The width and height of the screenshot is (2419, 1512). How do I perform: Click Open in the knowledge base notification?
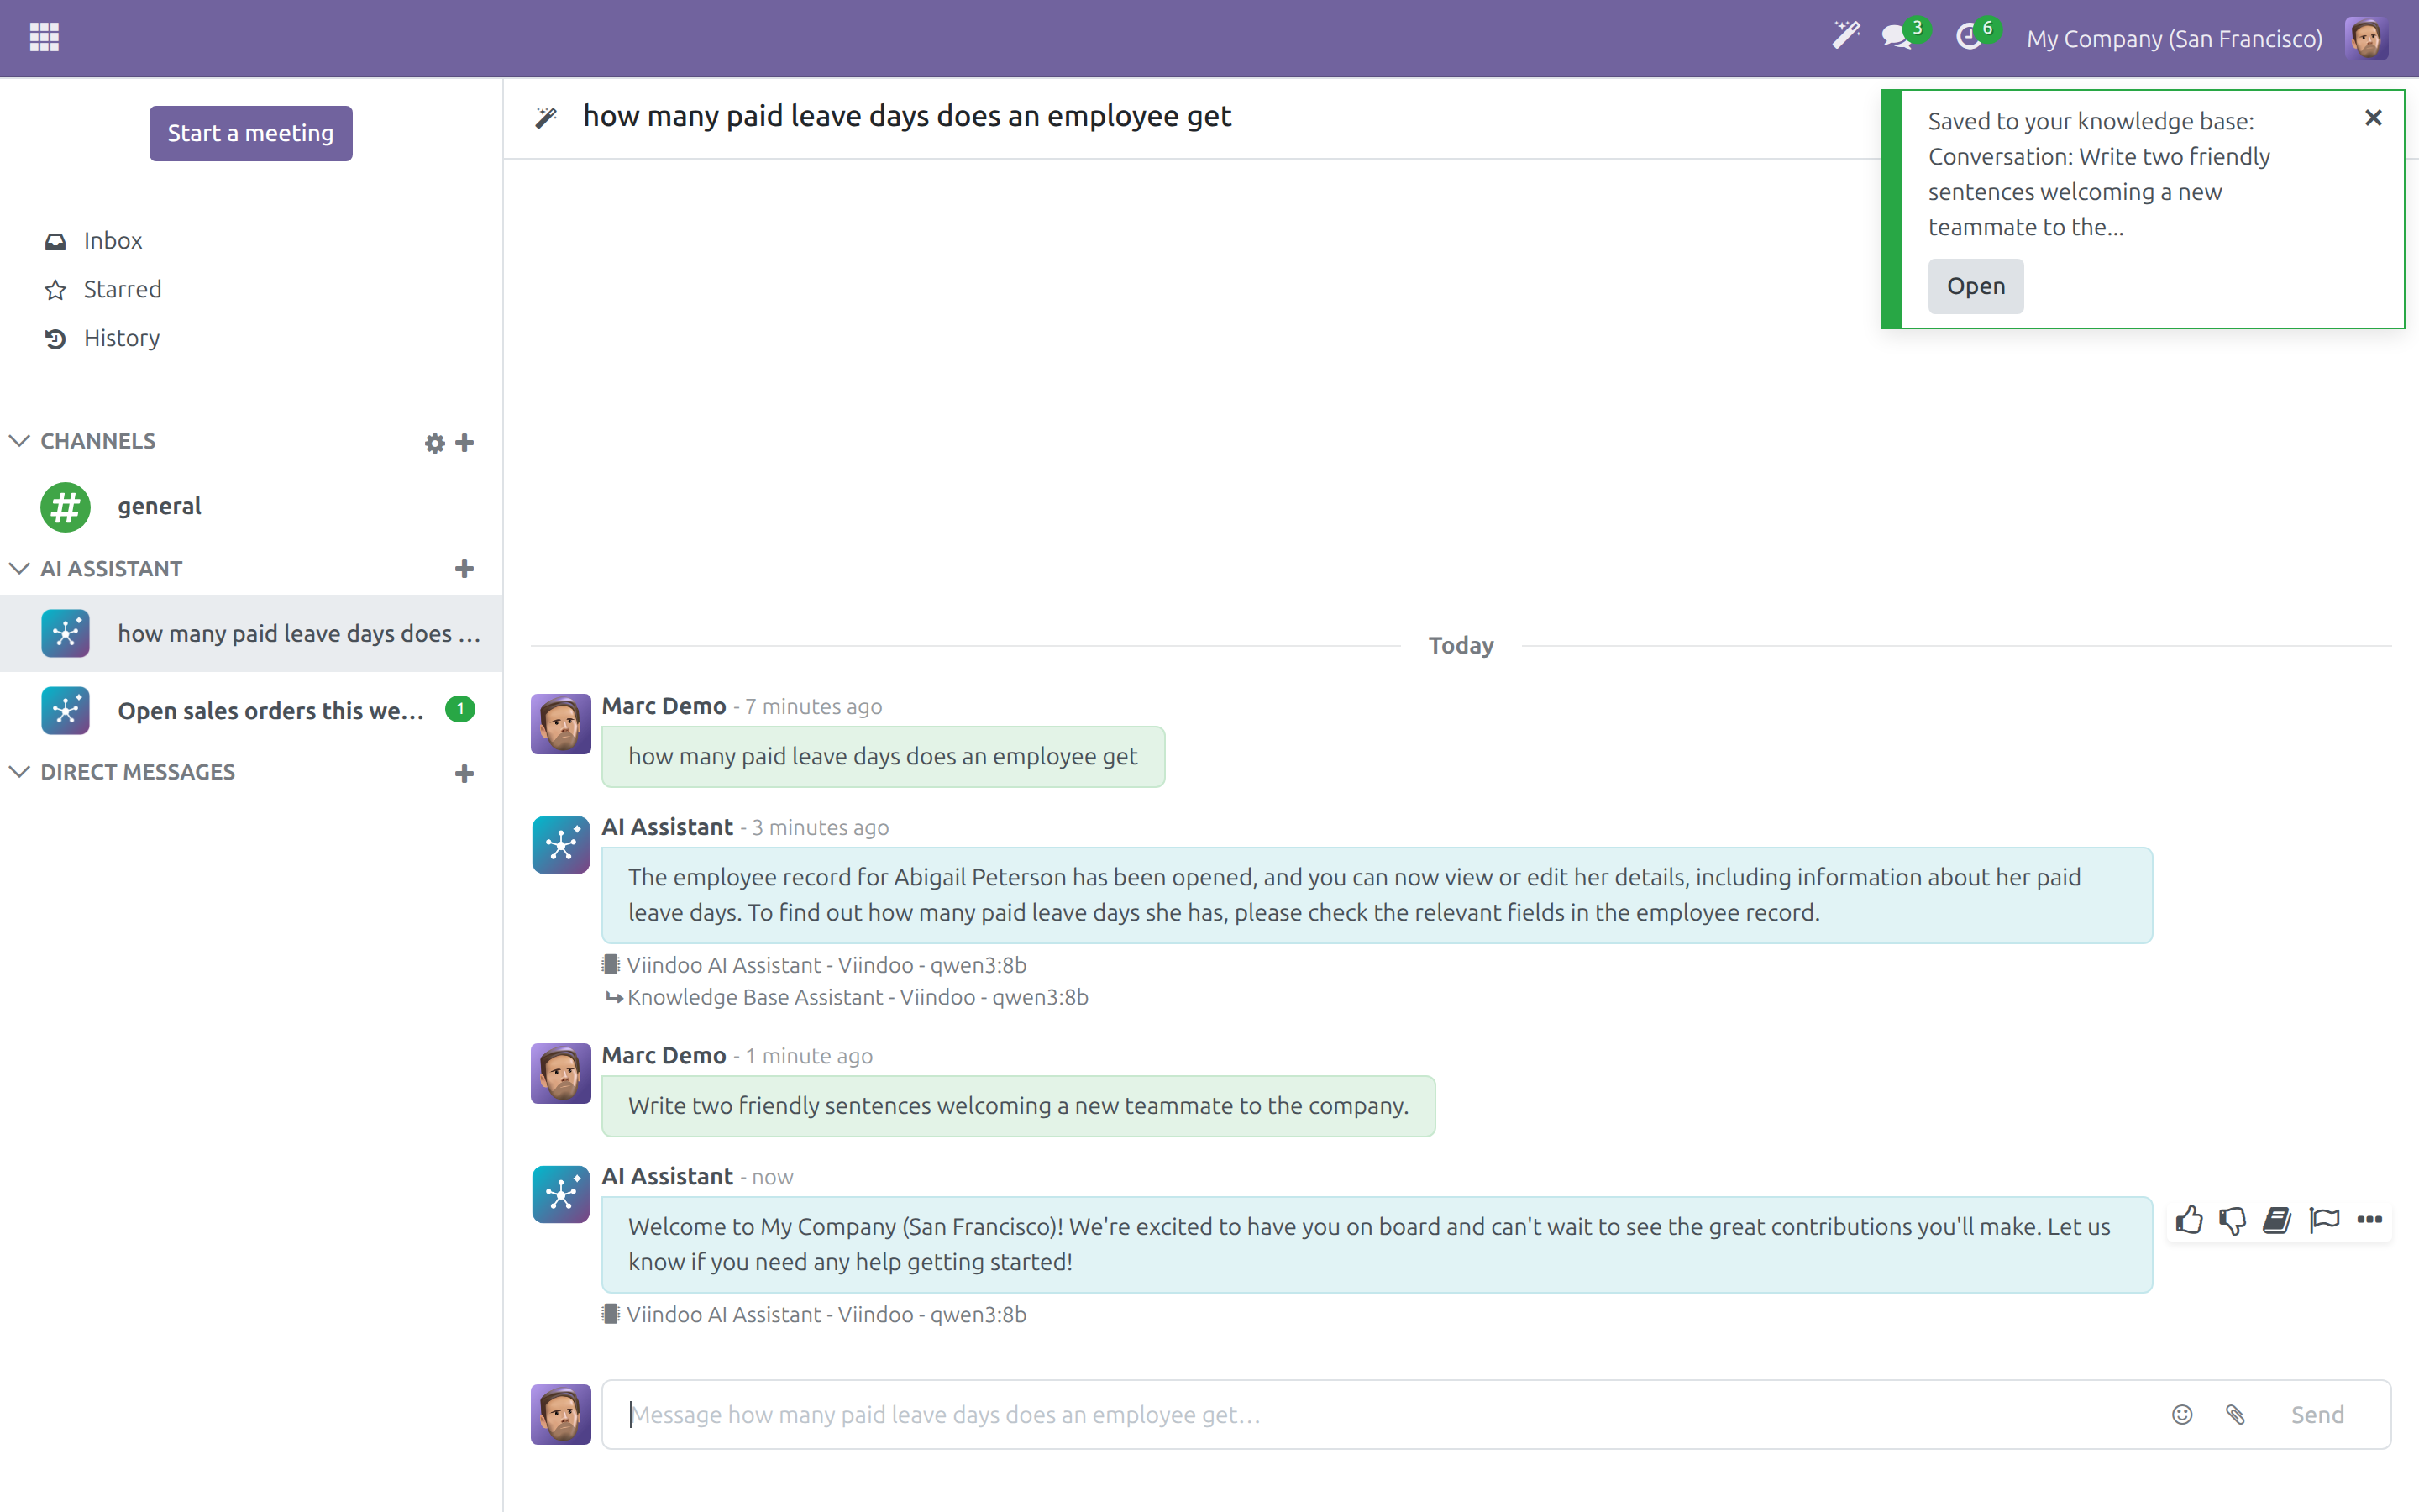coord(1976,286)
